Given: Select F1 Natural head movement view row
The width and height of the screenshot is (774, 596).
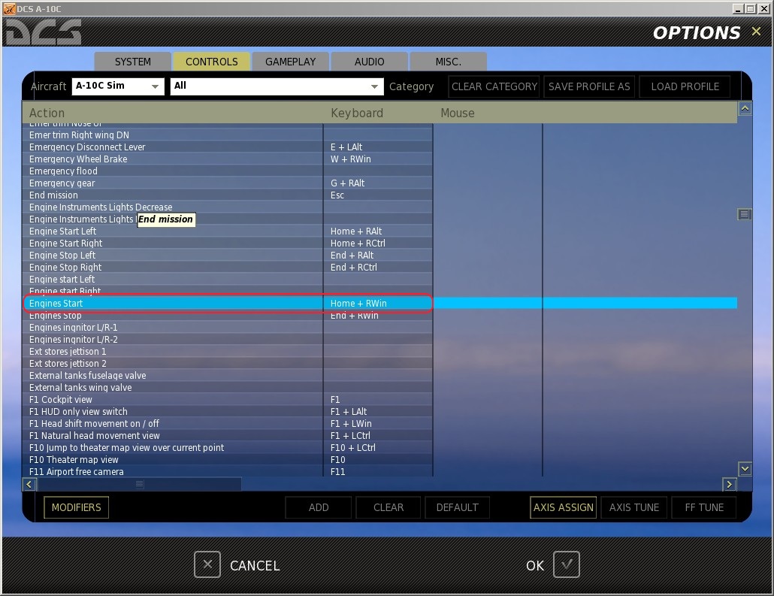Looking at the screenshot, I should pyautogui.click(x=228, y=435).
